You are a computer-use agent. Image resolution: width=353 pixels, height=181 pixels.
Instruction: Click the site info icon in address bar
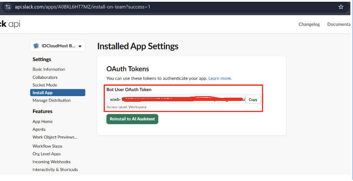pyautogui.click(x=8, y=7)
